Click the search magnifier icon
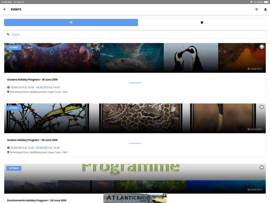Screen dimensions: 270x203 (8, 35)
